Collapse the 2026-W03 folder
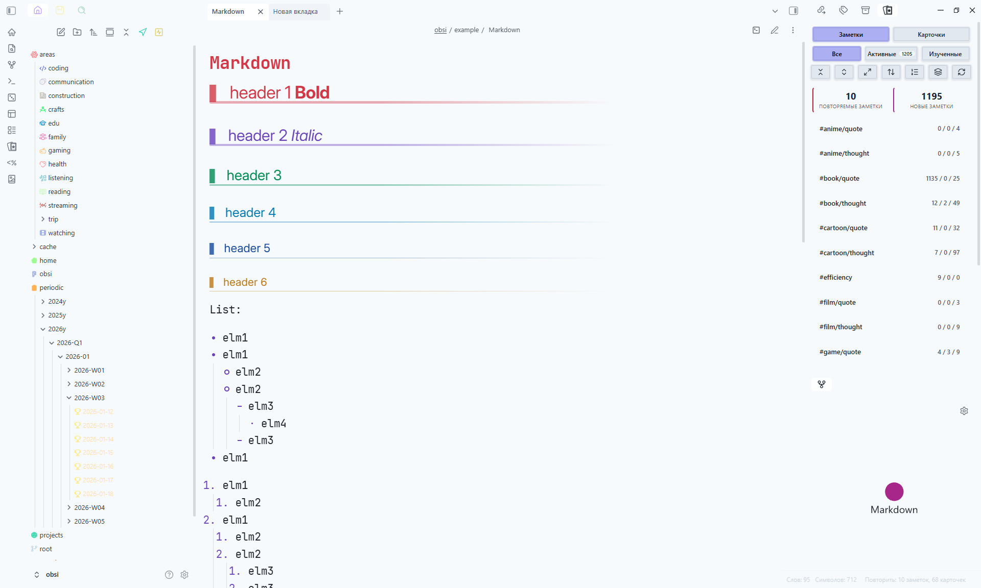The width and height of the screenshot is (981, 588). (x=69, y=398)
